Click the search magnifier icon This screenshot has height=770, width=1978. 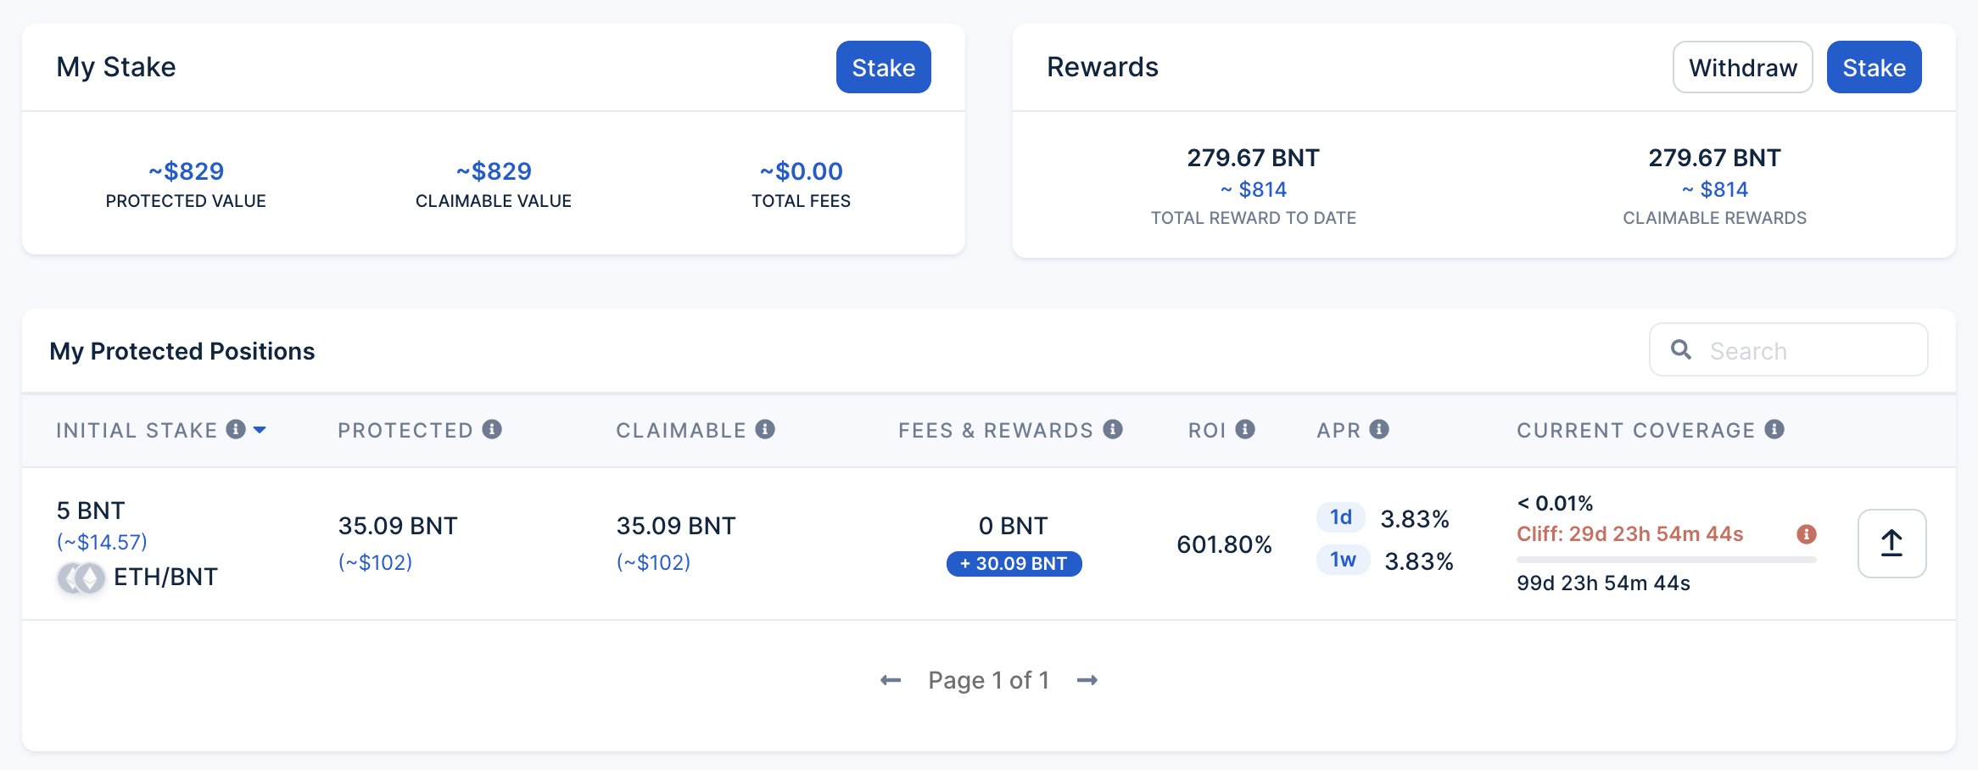pos(1680,349)
